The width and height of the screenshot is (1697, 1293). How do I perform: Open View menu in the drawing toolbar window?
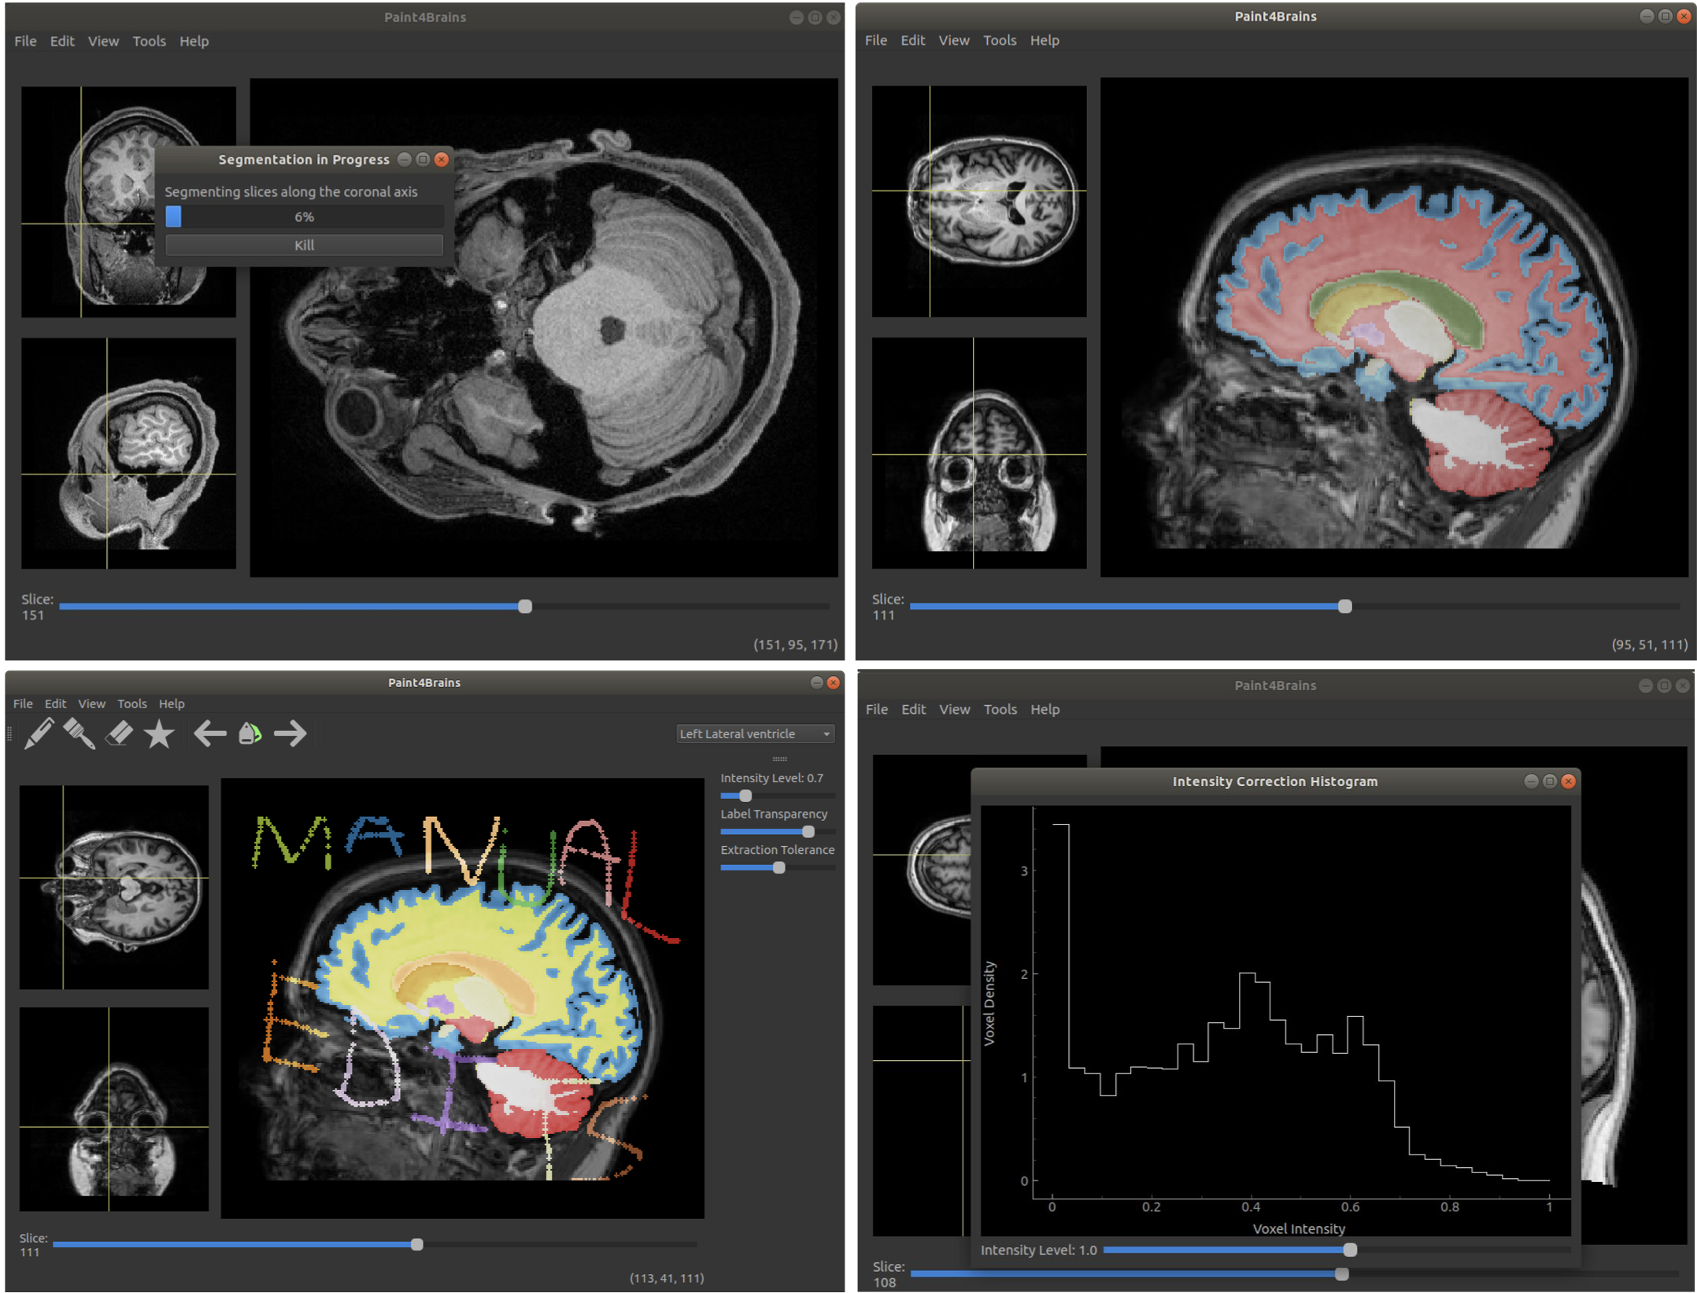pyautogui.click(x=91, y=704)
